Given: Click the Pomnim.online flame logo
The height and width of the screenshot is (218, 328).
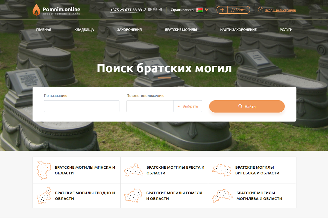Looking at the screenshot, I should click(x=36, y=10).
